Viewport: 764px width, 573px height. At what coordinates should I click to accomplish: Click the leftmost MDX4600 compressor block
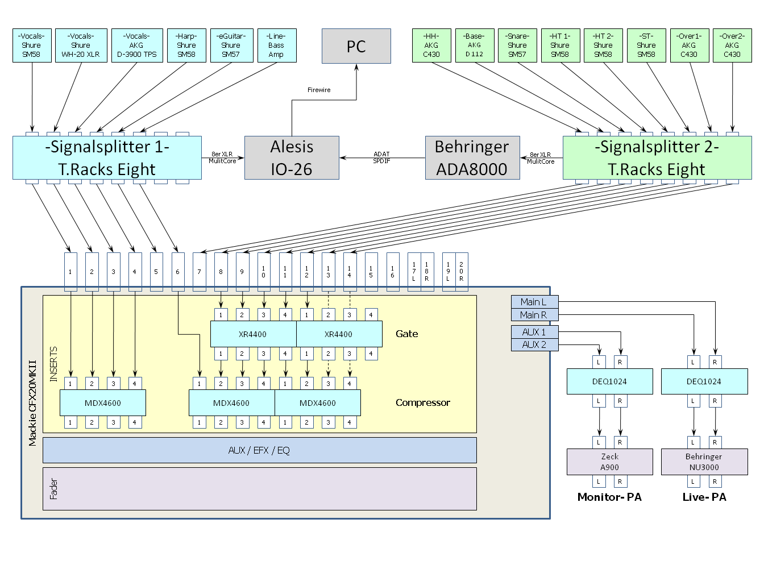[x=103, y=402]
